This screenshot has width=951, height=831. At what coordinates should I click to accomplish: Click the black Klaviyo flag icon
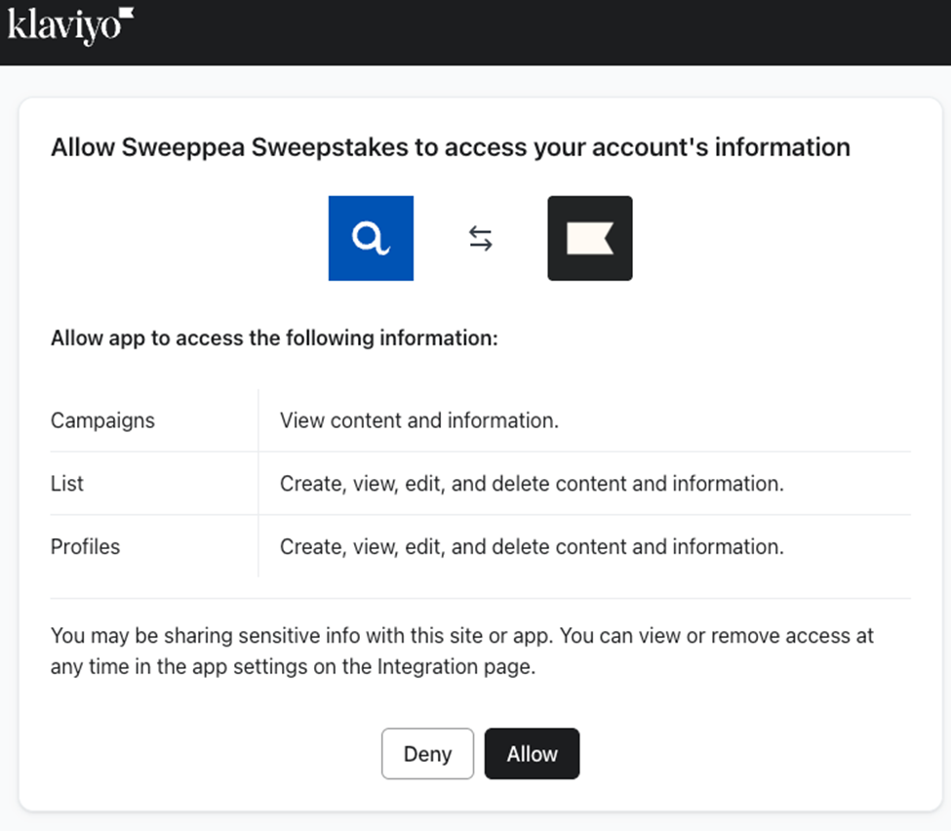589,238
